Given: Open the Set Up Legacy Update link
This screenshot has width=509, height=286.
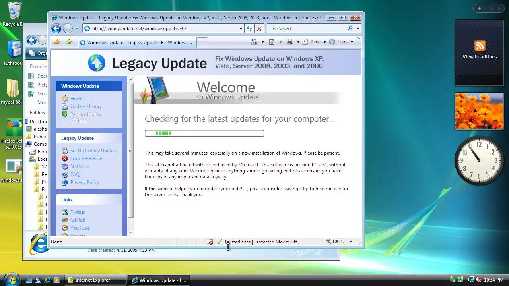Looking at the screenshot, I should [93, 151].
